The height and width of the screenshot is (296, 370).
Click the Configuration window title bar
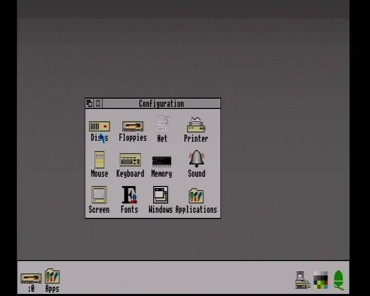click(161, 103)
